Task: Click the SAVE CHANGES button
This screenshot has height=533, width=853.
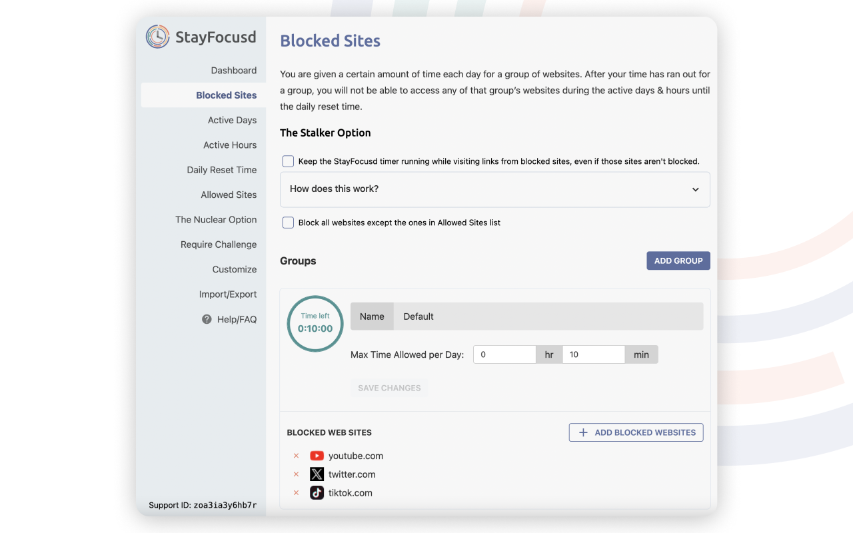Action: click(x=389, y=387)
